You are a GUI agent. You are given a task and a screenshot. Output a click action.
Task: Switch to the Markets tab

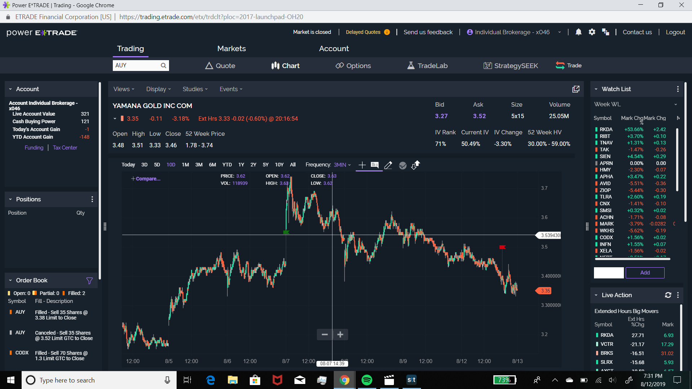(x=231, y=49)
